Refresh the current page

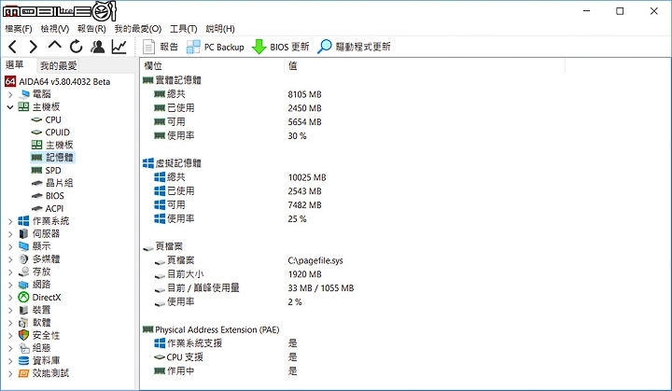77,47
